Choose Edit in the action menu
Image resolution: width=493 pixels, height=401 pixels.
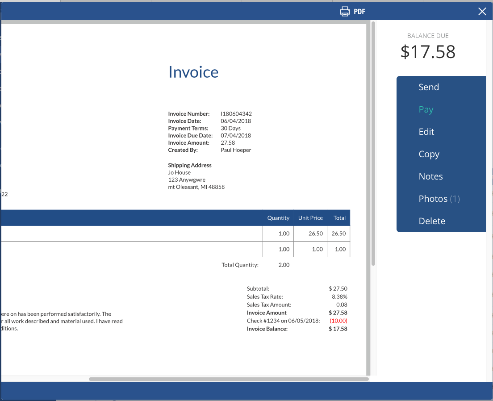pyautogui.click(x=426, y=132)
